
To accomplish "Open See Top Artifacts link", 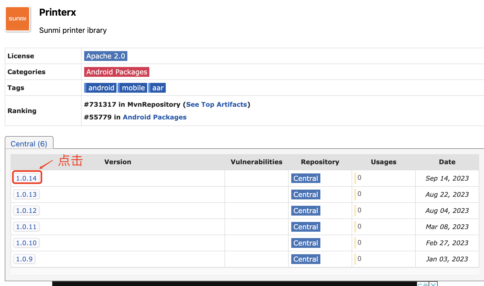I will coord(217,105).
